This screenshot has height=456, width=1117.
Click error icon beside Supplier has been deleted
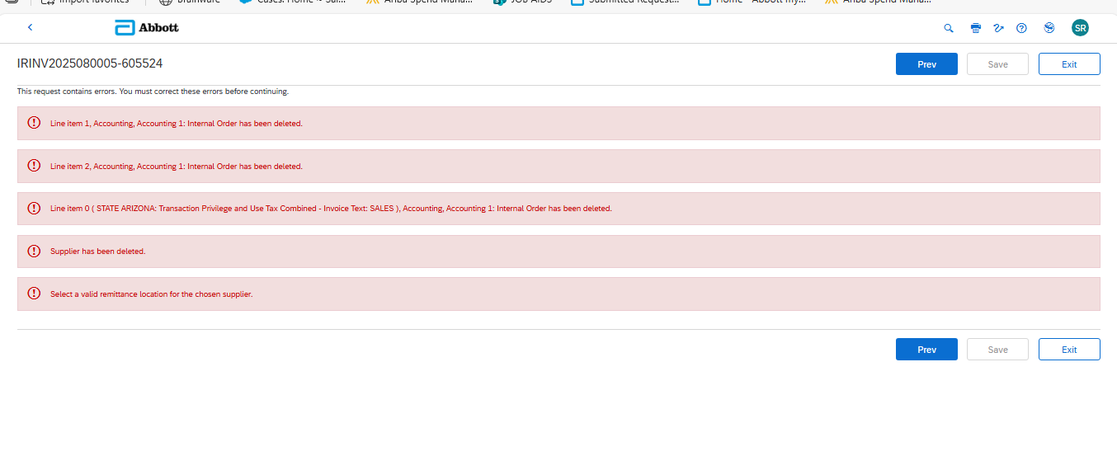(x=34, y=251)
